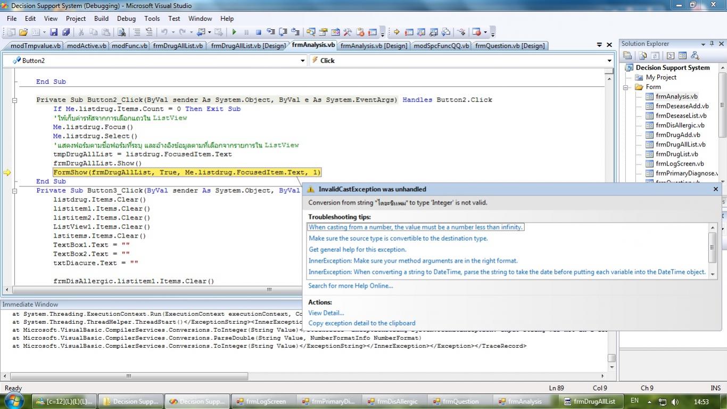Viewport: 727px width, 409px height.
Task: Click View Class Diagram icon
Action: [x=695, y=55]
